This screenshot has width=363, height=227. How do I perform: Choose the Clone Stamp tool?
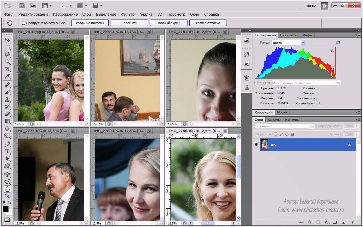click(7, 99)
